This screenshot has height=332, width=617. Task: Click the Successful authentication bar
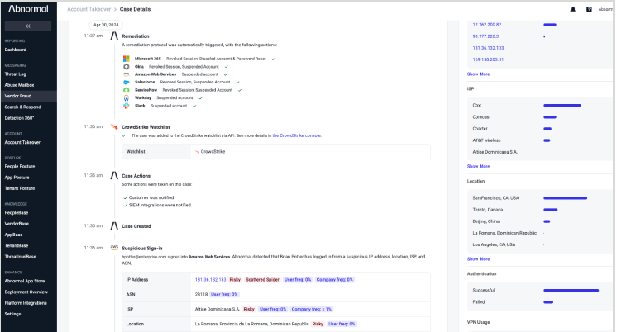point(572,291)
